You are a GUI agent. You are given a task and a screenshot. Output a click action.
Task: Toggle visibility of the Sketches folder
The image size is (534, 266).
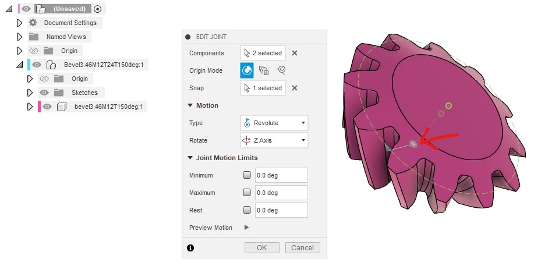(x=43, y=93)
